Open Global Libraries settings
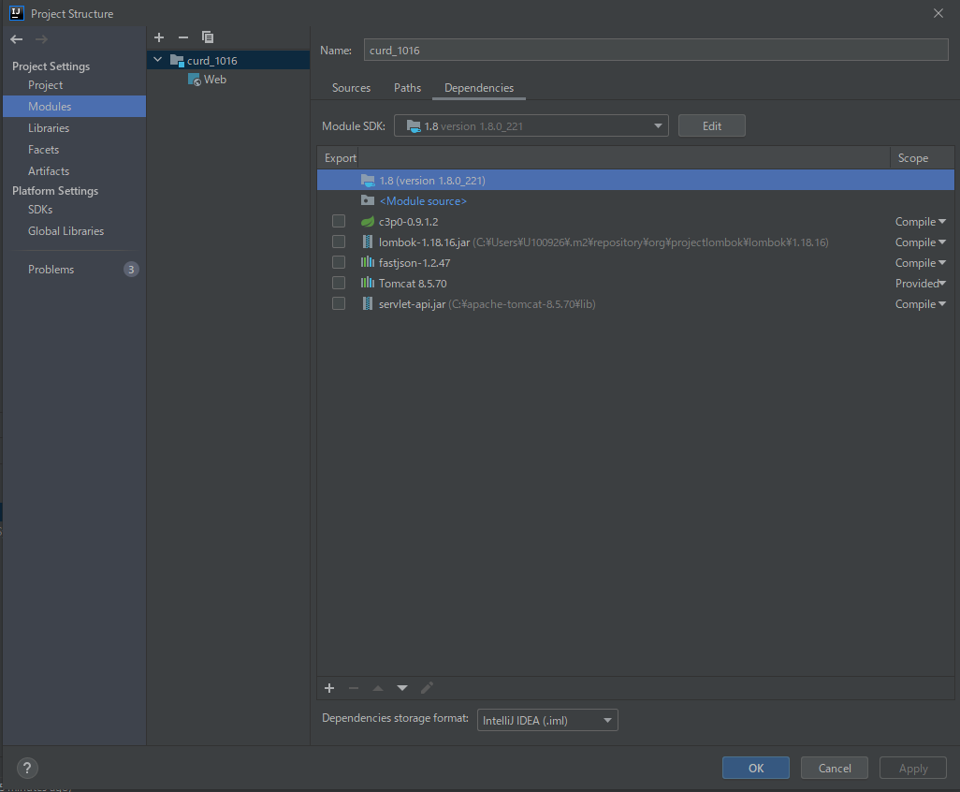The width and height of the screenshot is (960, 792). [65, 231]
